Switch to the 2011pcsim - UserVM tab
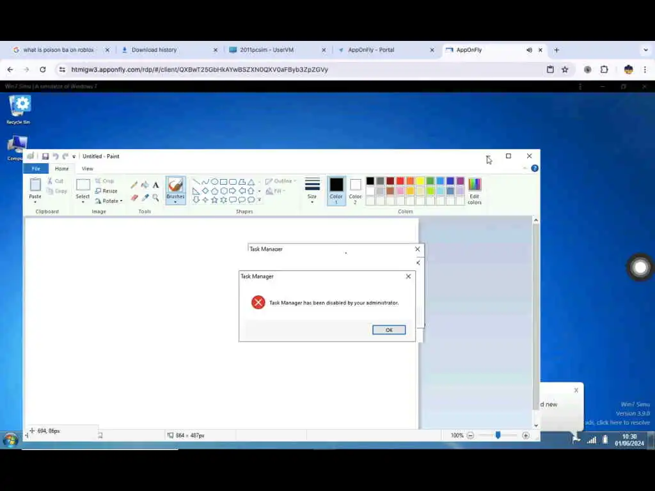 278,50
